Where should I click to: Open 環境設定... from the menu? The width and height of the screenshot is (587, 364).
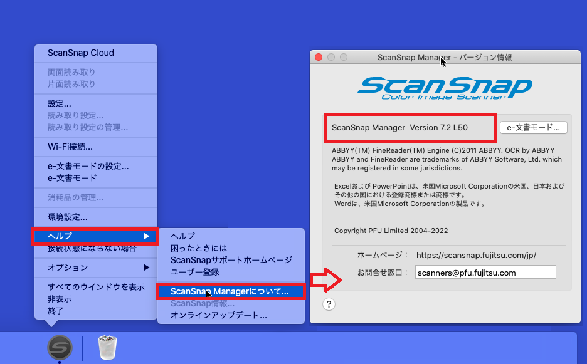[x=96, y=217]
